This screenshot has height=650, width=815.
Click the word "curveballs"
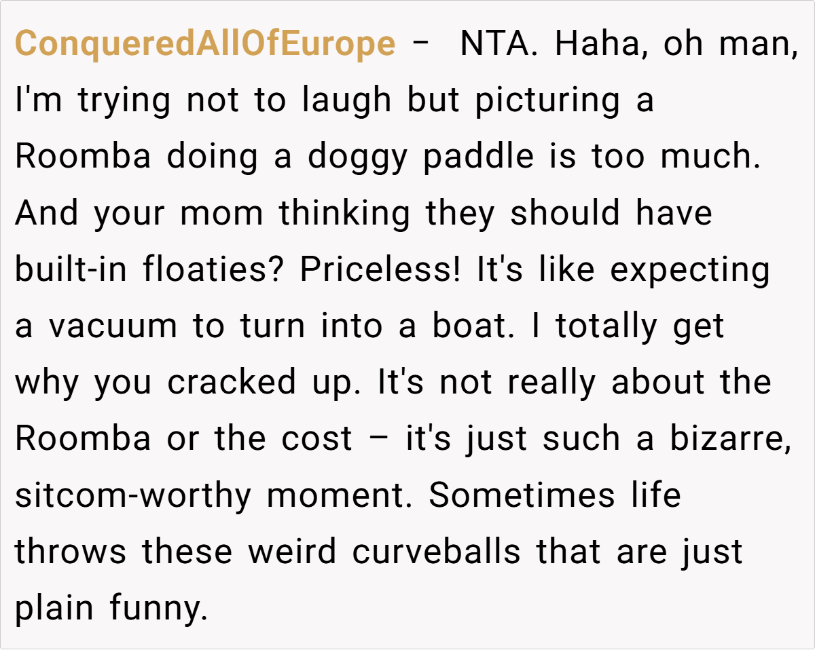point(436,551)
